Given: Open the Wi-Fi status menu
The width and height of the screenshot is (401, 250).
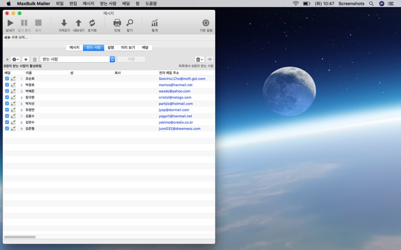Looking at the screenshot, I should coord(296,3).
